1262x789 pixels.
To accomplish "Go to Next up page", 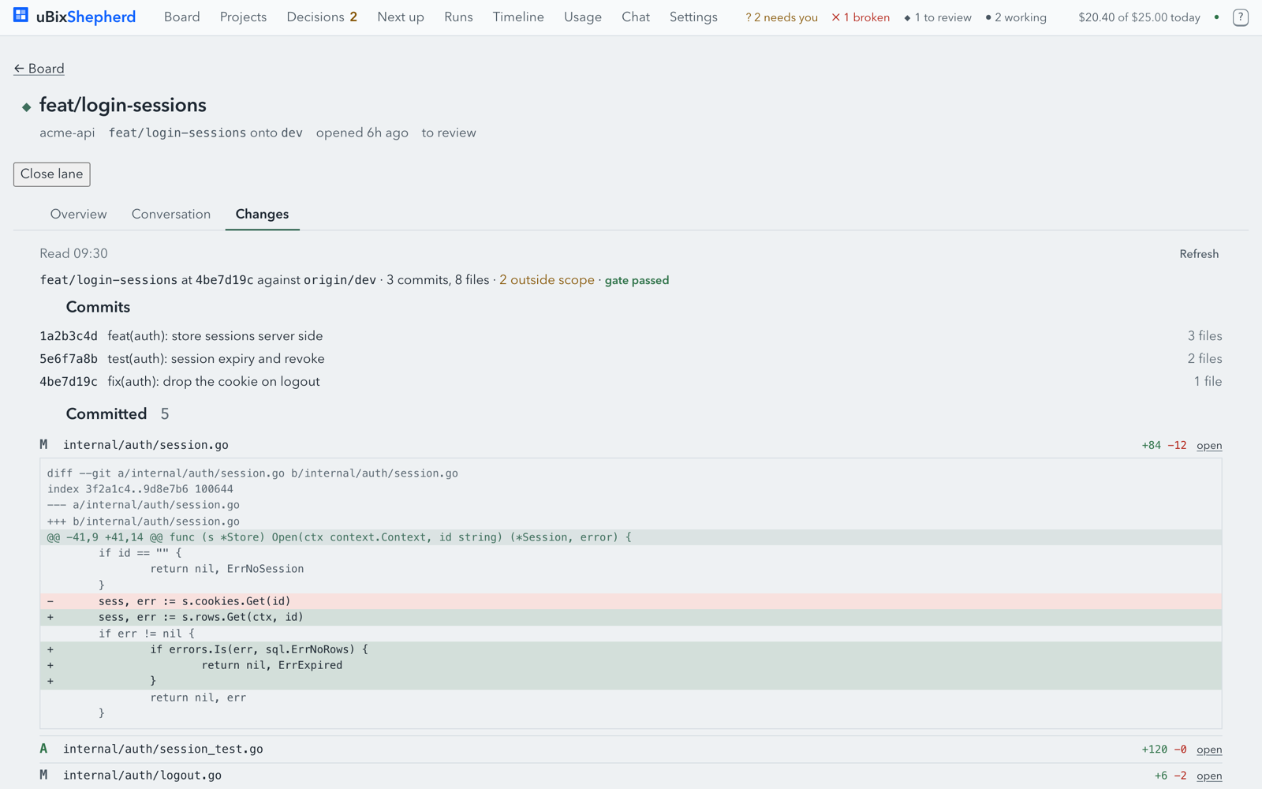I will 401,17.
